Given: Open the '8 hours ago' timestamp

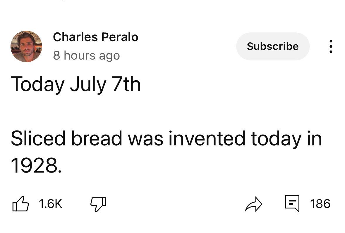Looking at the screenshot, I should tap(87, 55).
